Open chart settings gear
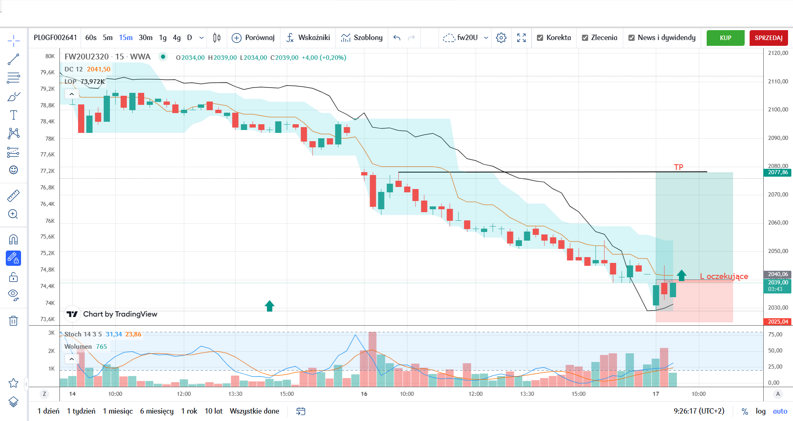Viewport: 793px width, 421px height. coord(501,38)
